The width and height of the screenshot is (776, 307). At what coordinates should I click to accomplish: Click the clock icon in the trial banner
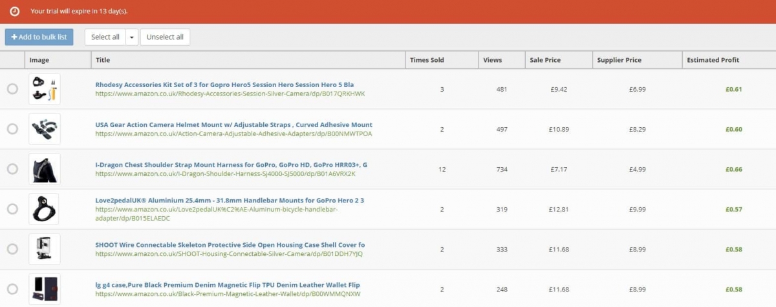click(x=14, y=12)
